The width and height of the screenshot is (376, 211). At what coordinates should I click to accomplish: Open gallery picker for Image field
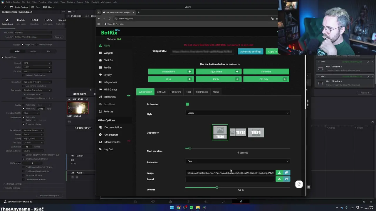click(x=287, y=173)
